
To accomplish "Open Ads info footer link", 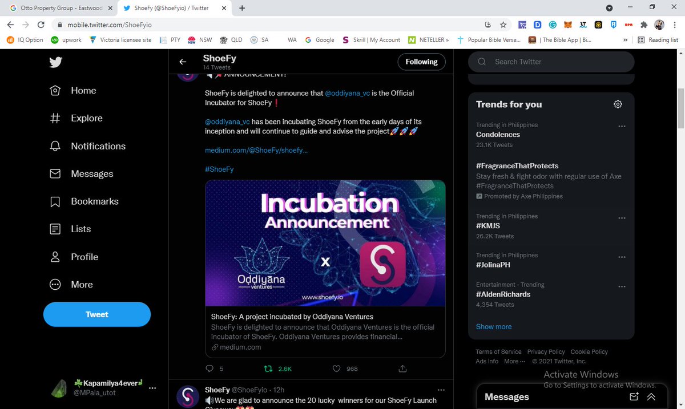I will [487, 361].
